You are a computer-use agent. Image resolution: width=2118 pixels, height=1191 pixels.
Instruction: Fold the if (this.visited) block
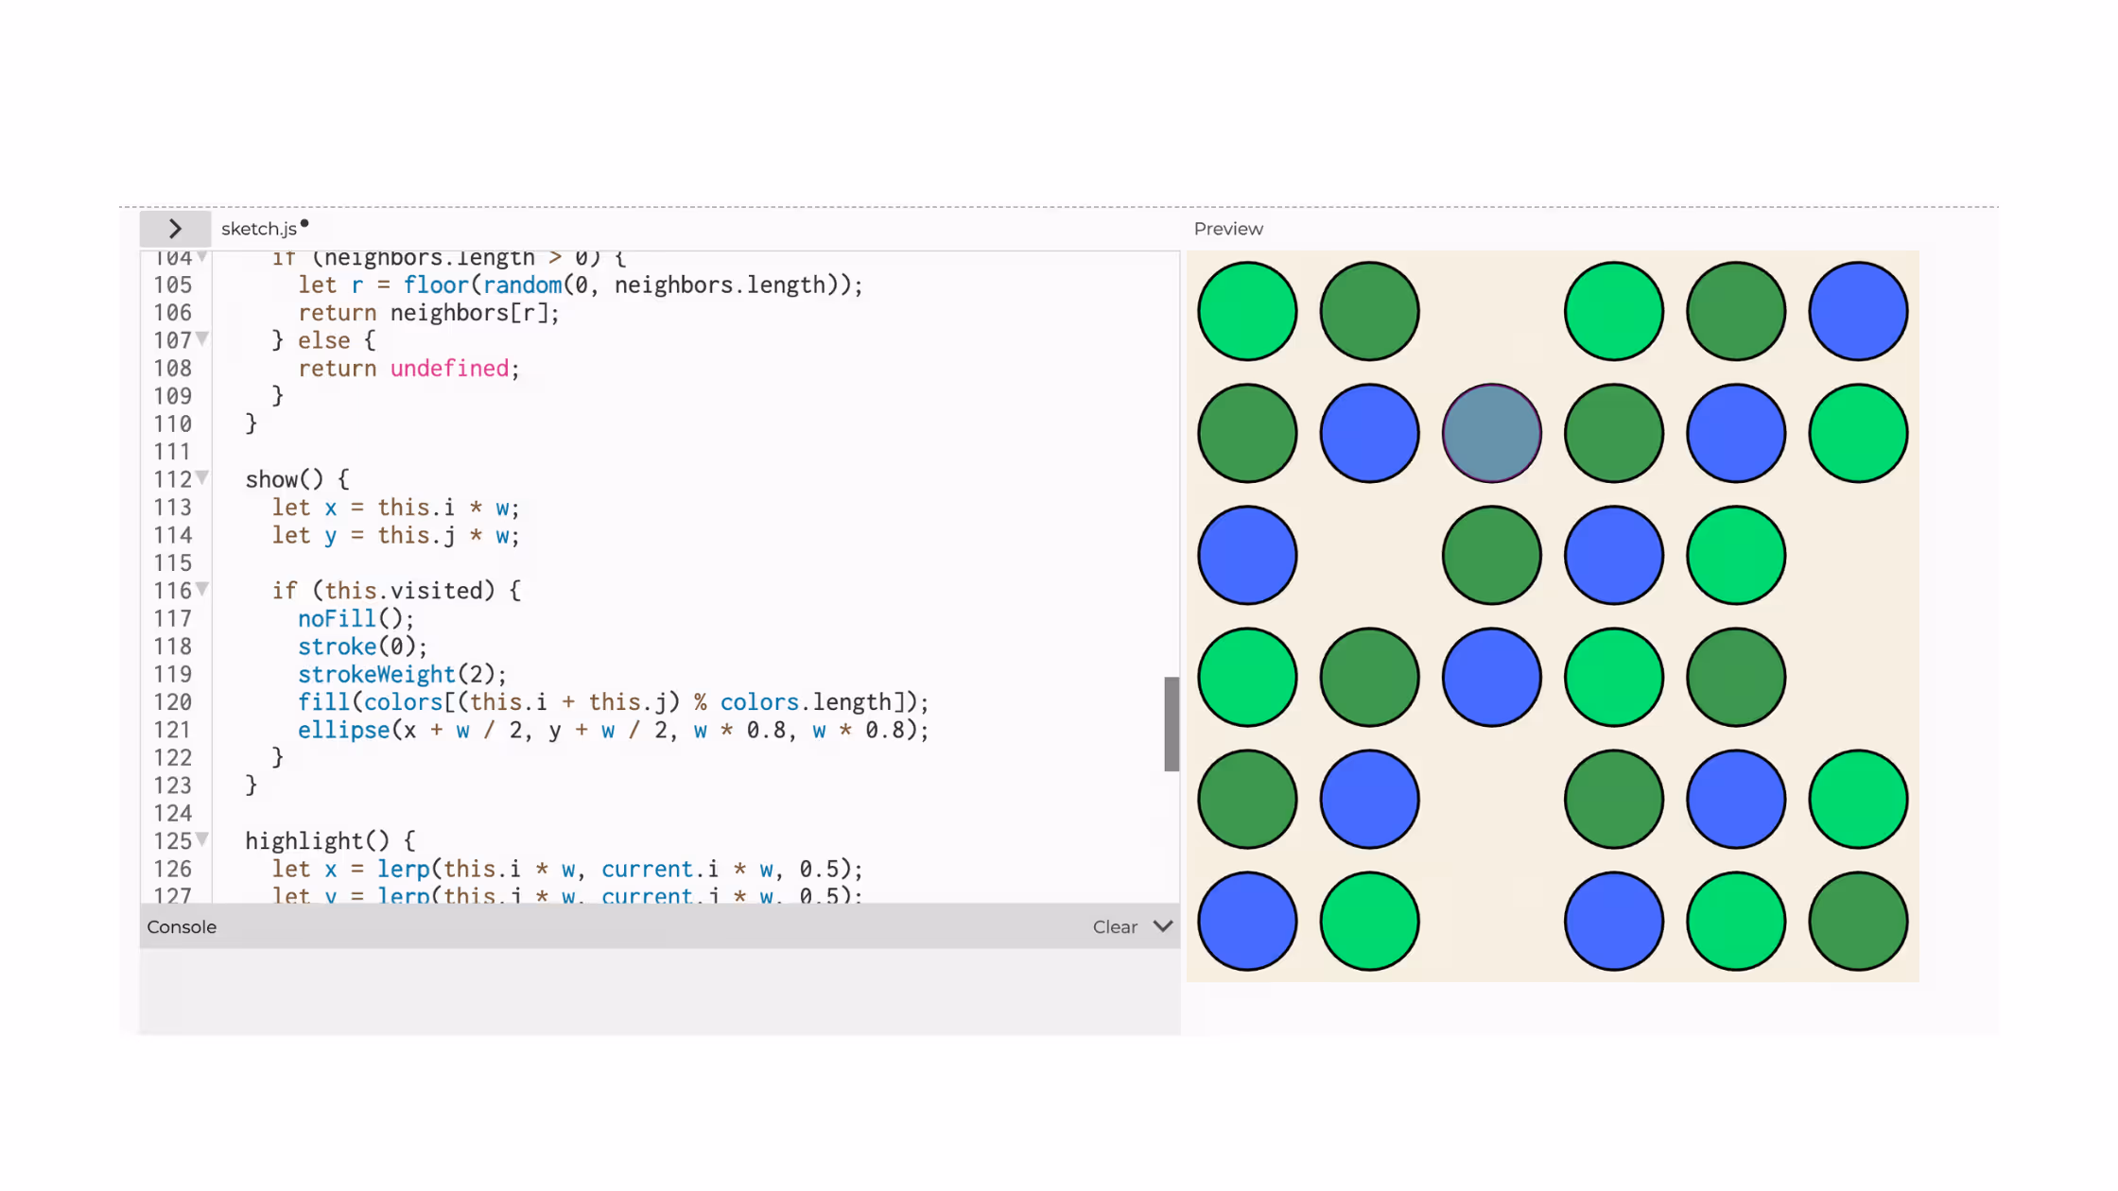click(202, 589)
